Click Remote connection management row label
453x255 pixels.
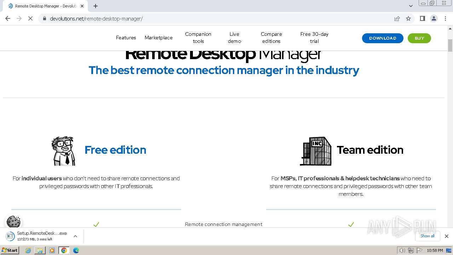(224, 224)
